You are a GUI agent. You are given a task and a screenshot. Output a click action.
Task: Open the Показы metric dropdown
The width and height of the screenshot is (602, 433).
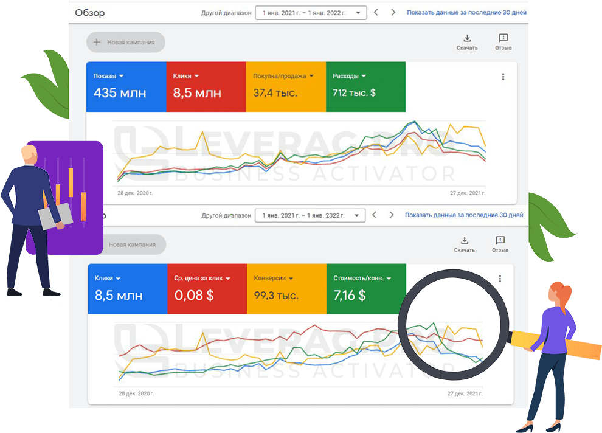(108, 76)
